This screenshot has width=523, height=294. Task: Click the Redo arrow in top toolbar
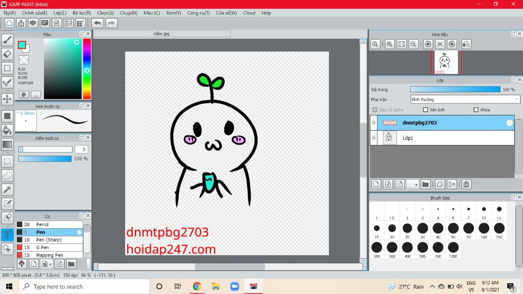coord(111,23)
